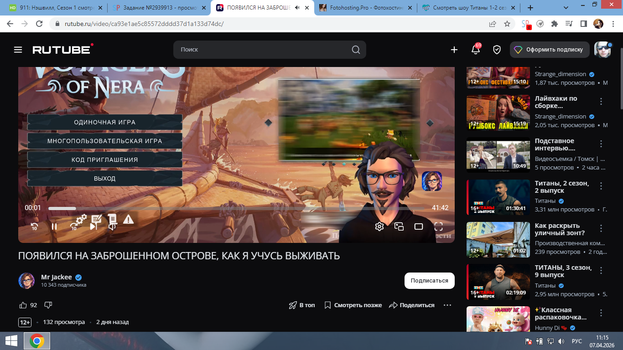Switch to the Fotohosting.Pro tab
This screenshot has height=350, width=623.
(x=366, y=8)
